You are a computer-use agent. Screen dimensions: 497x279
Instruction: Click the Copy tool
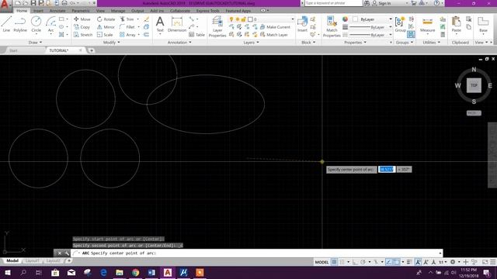[x=82, y=27]
